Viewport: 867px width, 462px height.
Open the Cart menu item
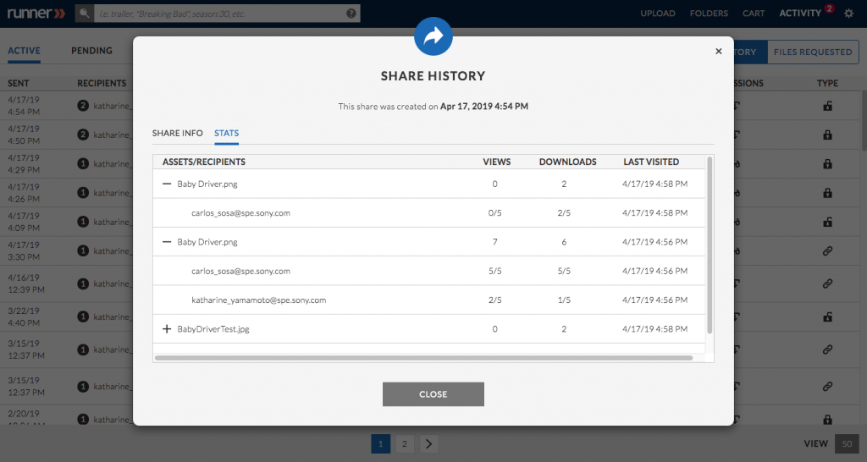(x=754, y=14)
